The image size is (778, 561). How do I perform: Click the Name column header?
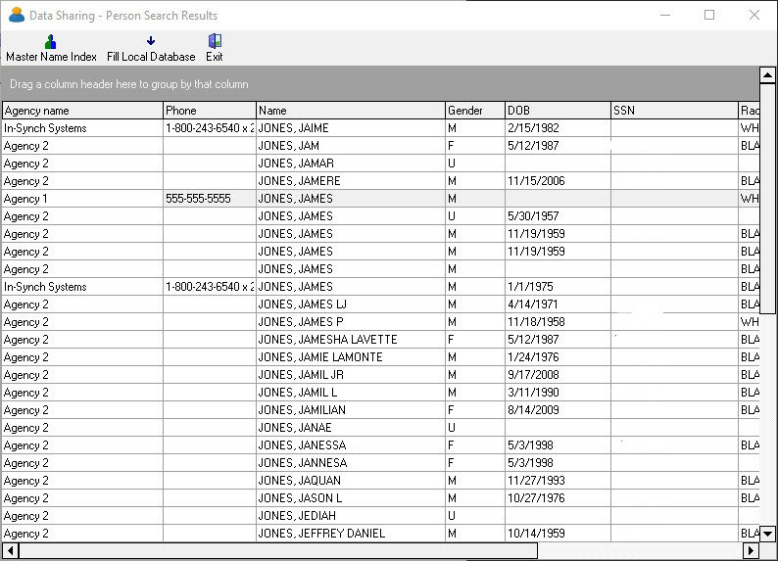click(x=351, y=111)
